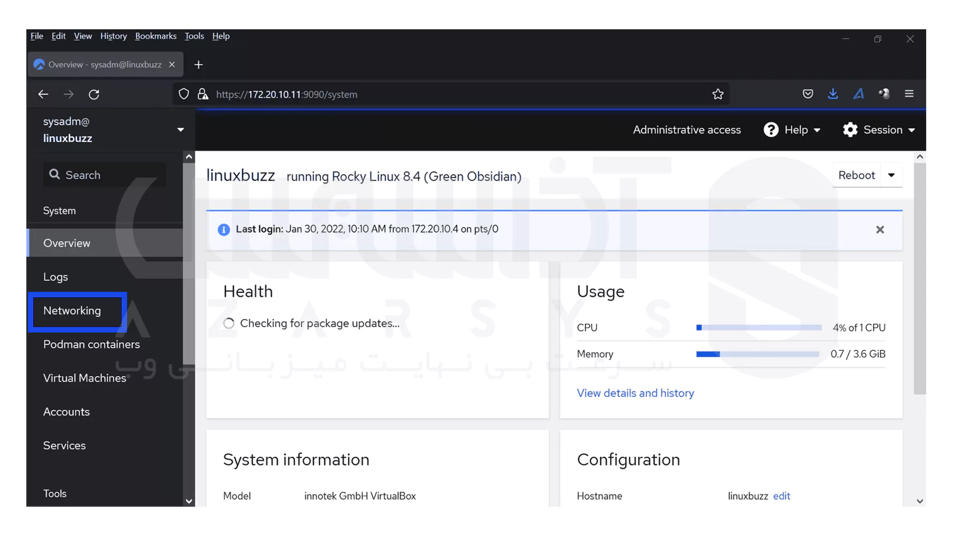Image resolution: width=953 pixels, height=536 pixels.
Task: Focus the sidebar Search field
Action: coord(105,175)
